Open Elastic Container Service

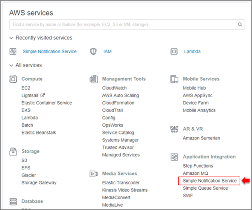click(47, 103)
